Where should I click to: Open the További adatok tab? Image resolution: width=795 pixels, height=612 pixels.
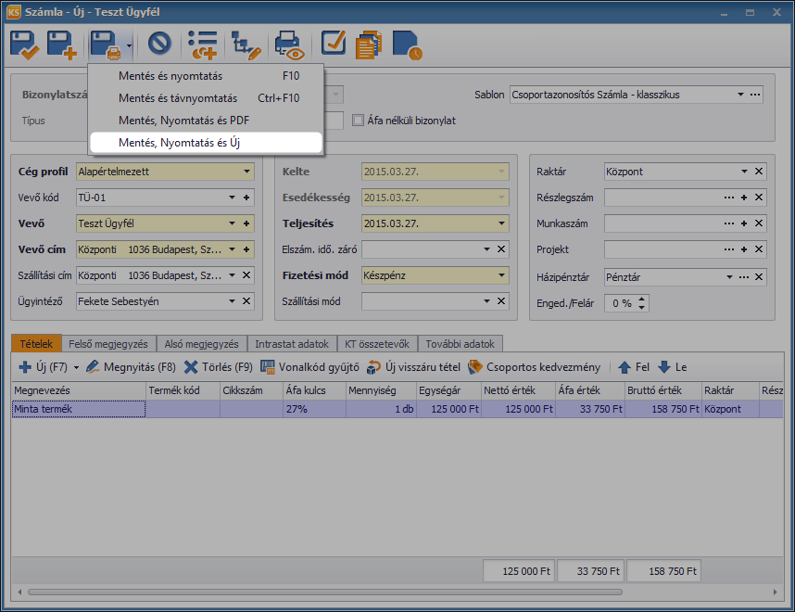(461, 344)
